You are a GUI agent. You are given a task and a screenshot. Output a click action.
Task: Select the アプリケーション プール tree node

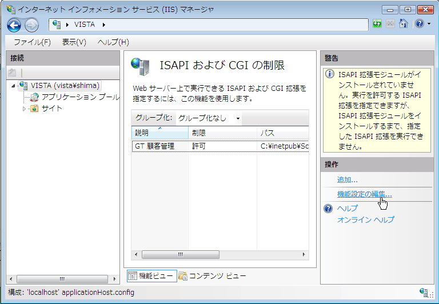(x=80, y=97)
